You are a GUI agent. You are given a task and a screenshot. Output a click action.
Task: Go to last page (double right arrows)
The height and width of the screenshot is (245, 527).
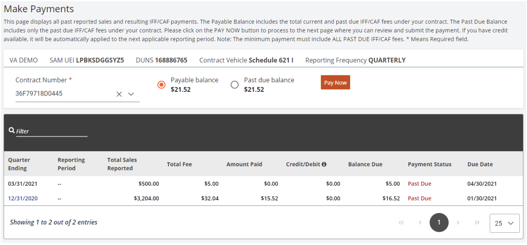click(477, 223)
